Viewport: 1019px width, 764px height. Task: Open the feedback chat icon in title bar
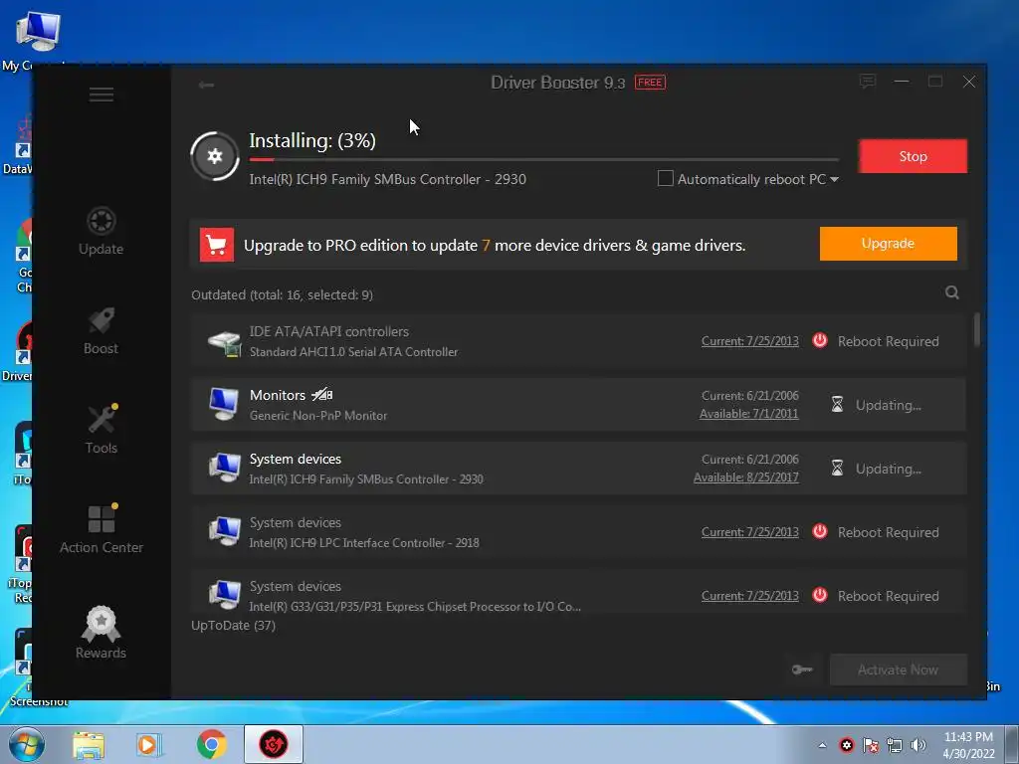tap(868, 82)
